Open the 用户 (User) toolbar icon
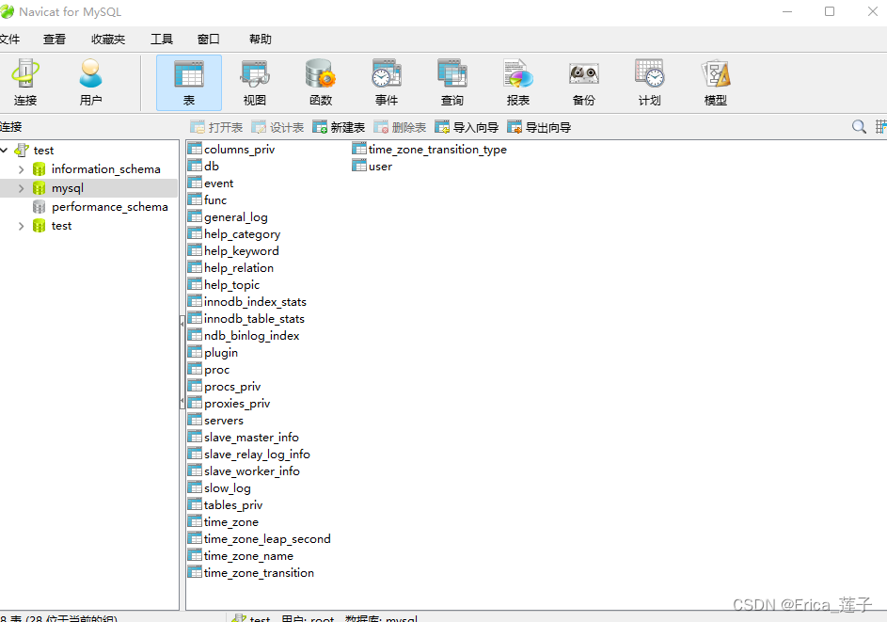This screenshot has height=622, width=887. (x=90, y=83)
